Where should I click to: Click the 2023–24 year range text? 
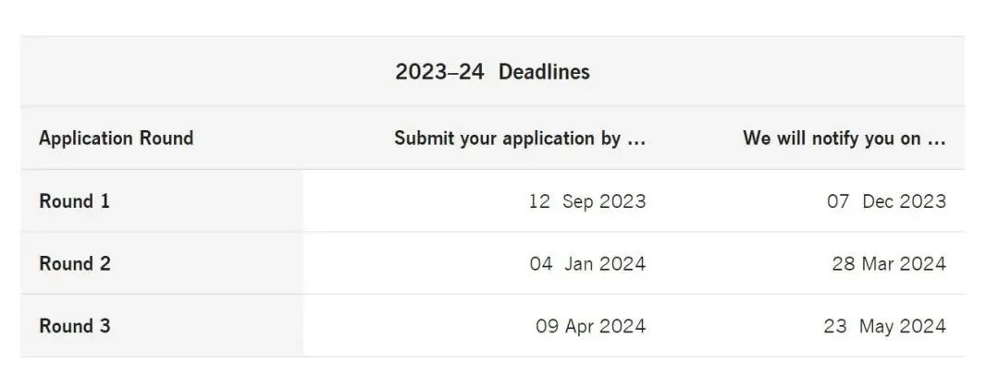[439, 71]
